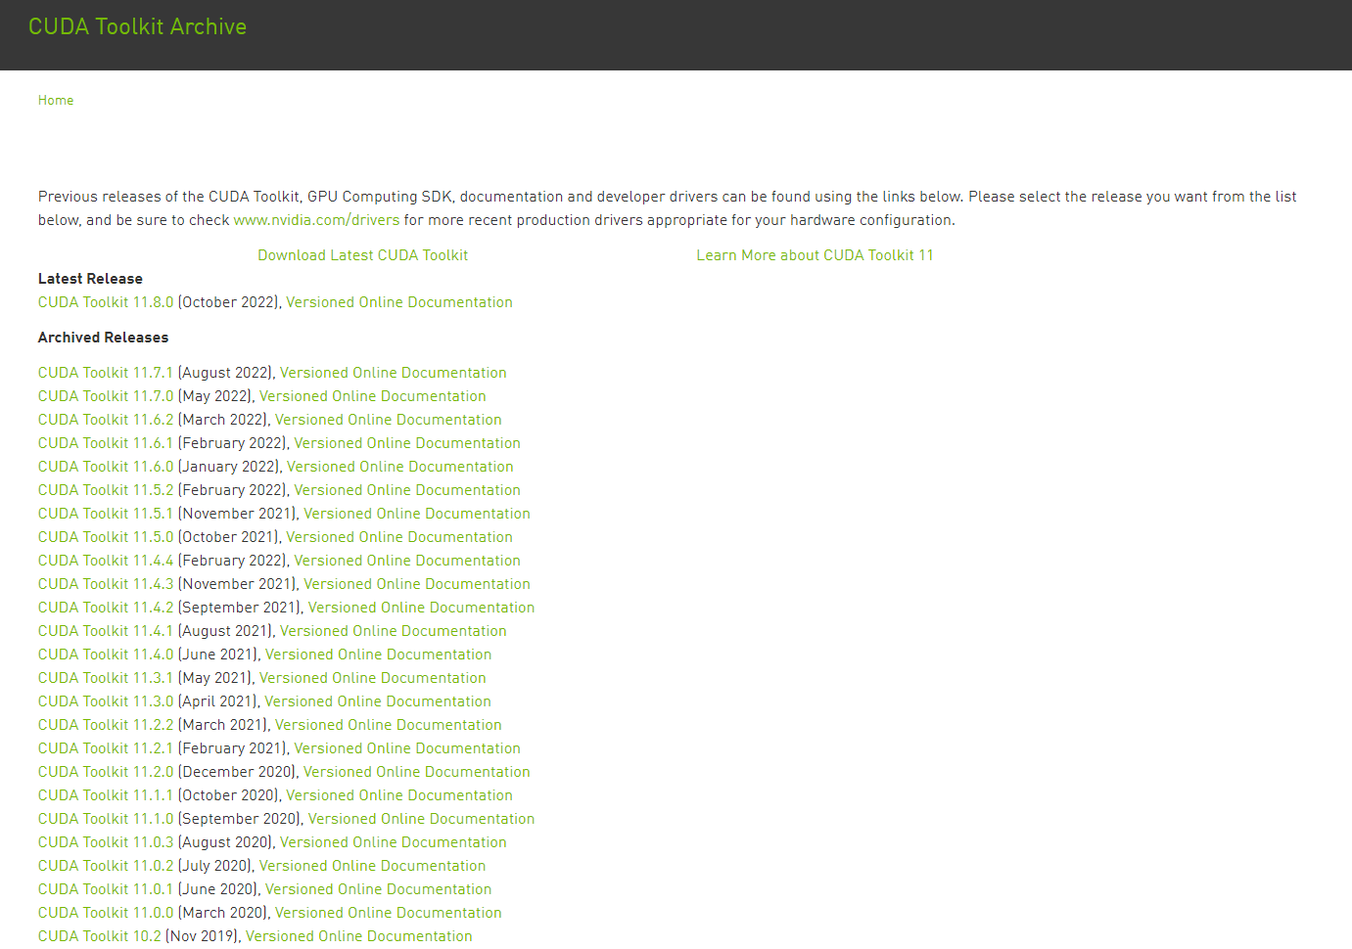The width and height of the screenshot is (1352, 949).
Task: View docs for July 2020 release
Action: (373, 866)
